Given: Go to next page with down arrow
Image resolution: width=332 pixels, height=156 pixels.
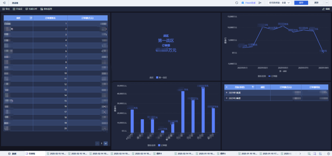Looking at the screenshot, I should 106,143.
